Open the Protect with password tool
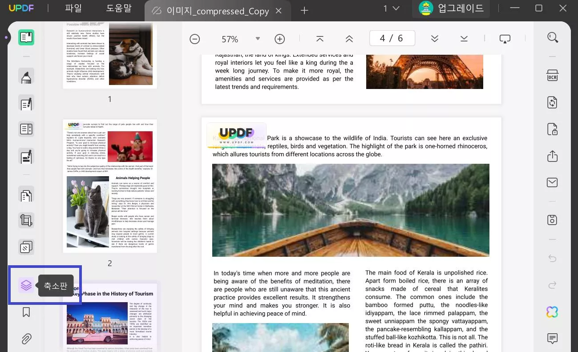Screen dimensions: 578x352 click(552, 129)
